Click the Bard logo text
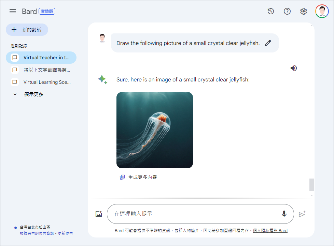The height and width of the screenshot is (246, 334). pyautogui.click(x=29, y=11)
